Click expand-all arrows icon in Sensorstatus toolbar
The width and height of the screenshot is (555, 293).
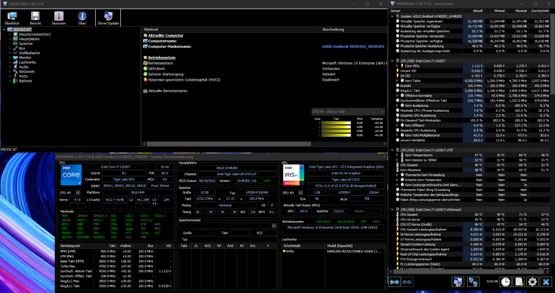click(394, 282)
